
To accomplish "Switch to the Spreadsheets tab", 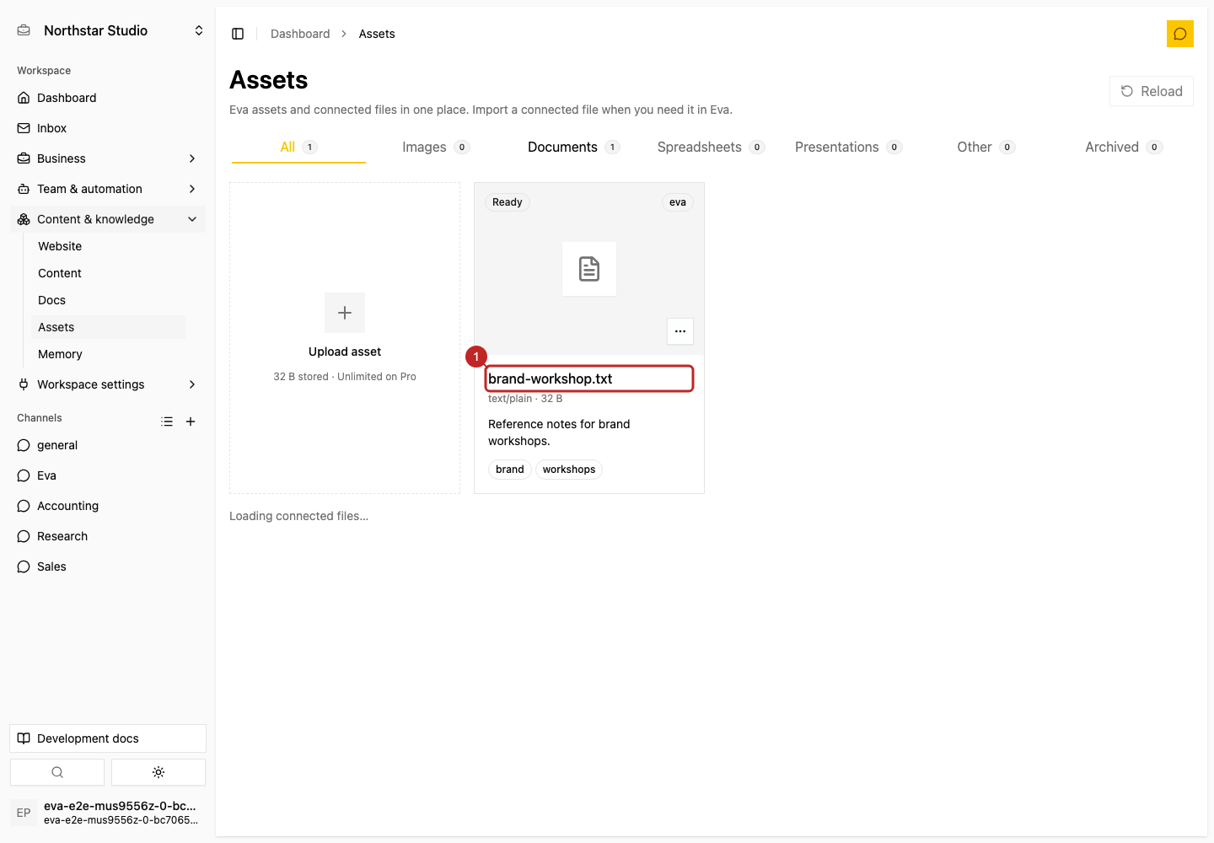I will (711, 147).
